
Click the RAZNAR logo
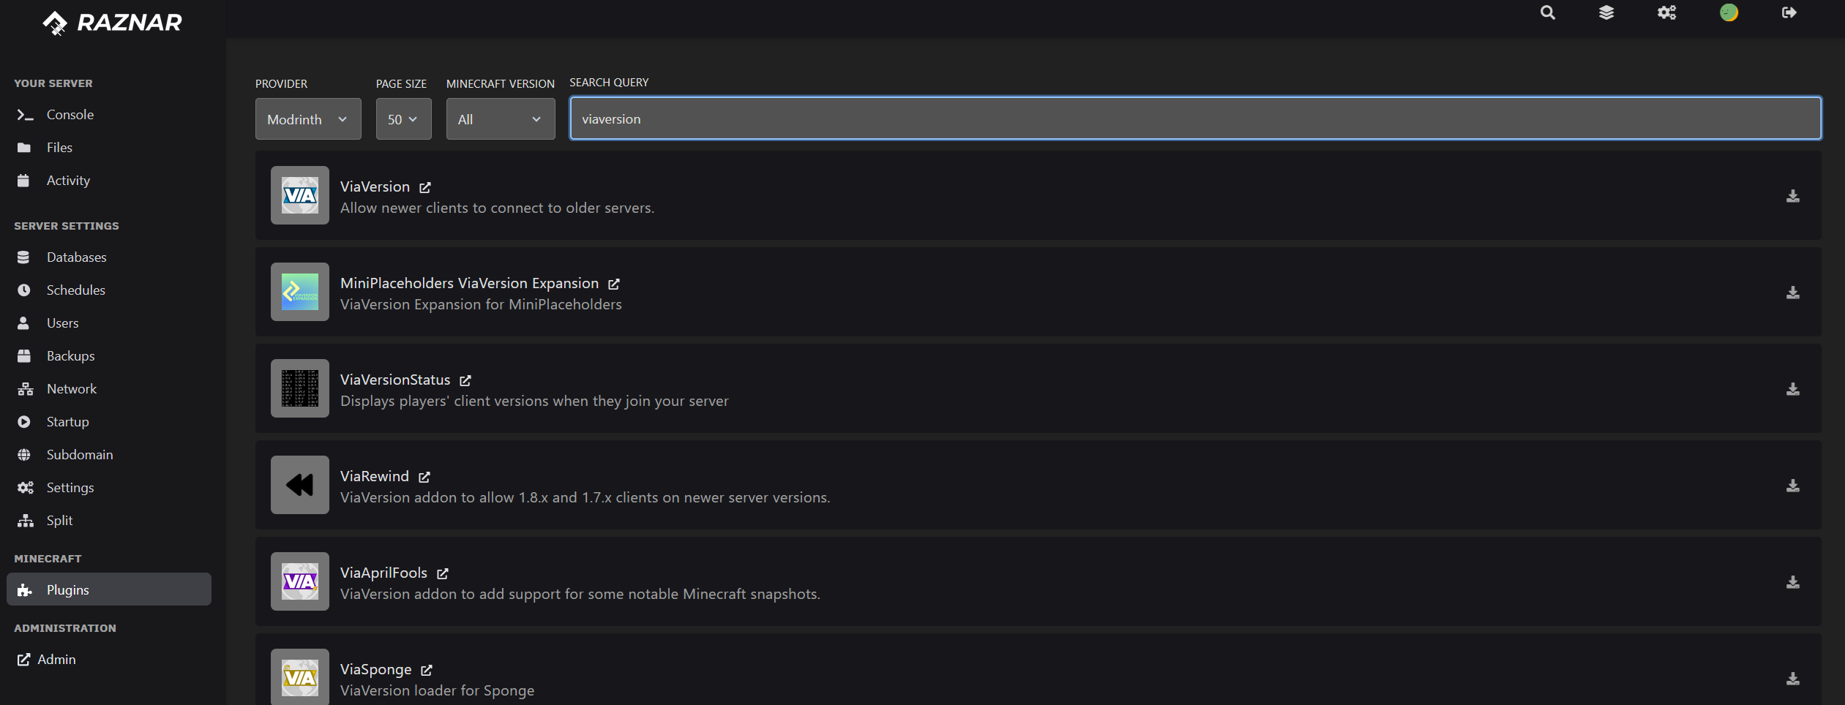tap(112, 23)
